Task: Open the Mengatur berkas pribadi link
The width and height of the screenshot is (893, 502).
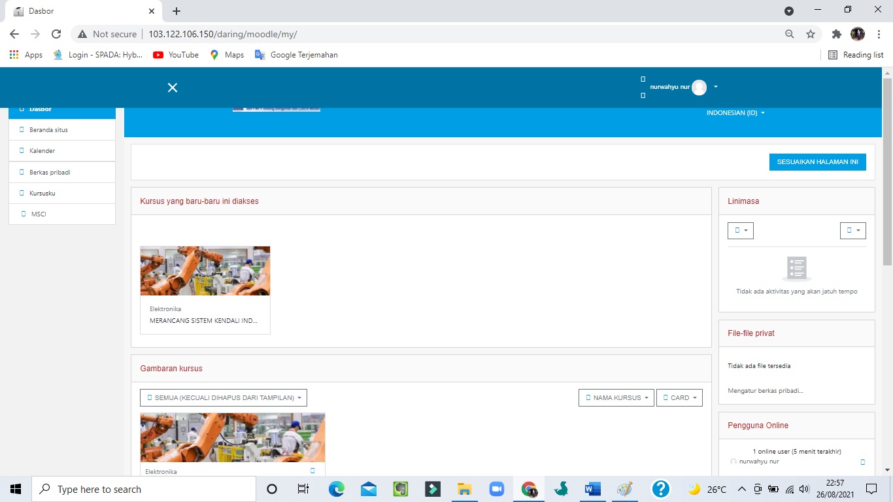Action: pyautogui.click(x=765, y=391)
